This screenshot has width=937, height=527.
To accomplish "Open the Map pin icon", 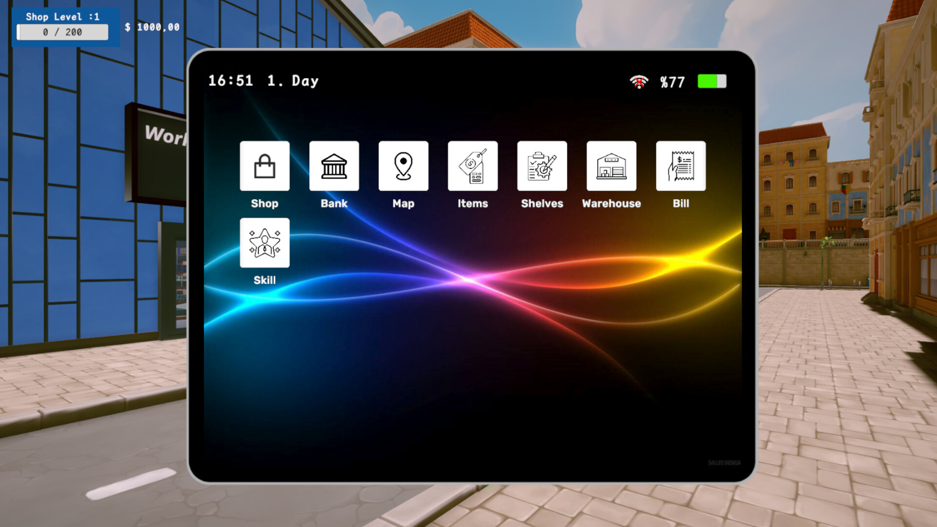I will click(x=403, y=166).
